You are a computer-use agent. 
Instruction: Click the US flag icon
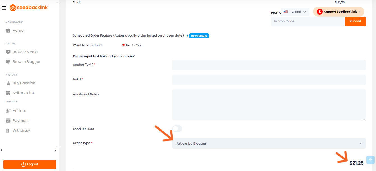pyautogui.click(x=286, y=12)
